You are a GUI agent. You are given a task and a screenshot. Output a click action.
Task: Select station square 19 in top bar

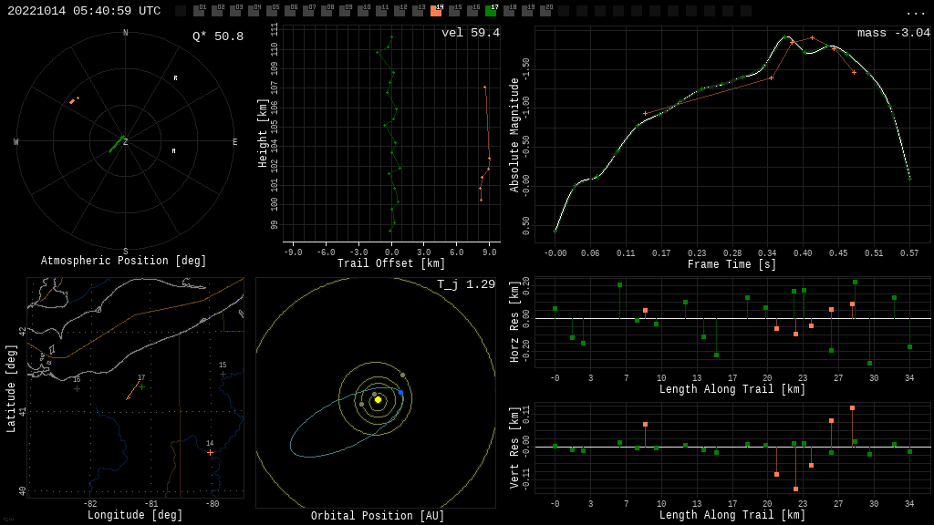click(527, 11)
